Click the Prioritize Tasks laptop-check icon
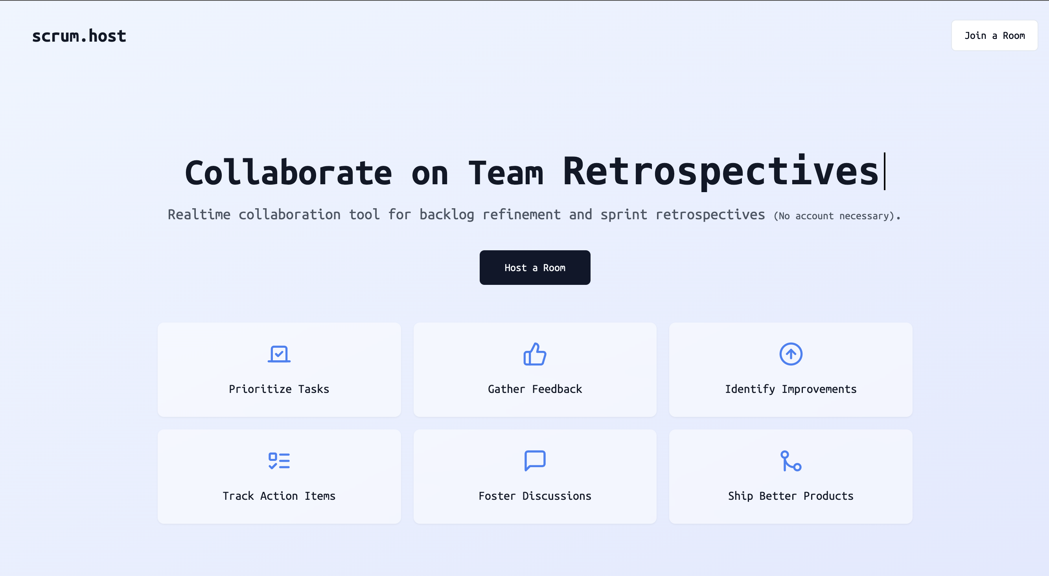This screenshot has height=576, width=1049. (279, 354)
